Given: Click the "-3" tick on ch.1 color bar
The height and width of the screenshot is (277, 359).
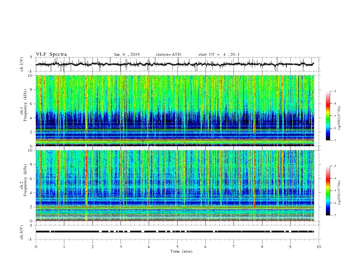Looking at the screenshot, I should click(334, 91).
